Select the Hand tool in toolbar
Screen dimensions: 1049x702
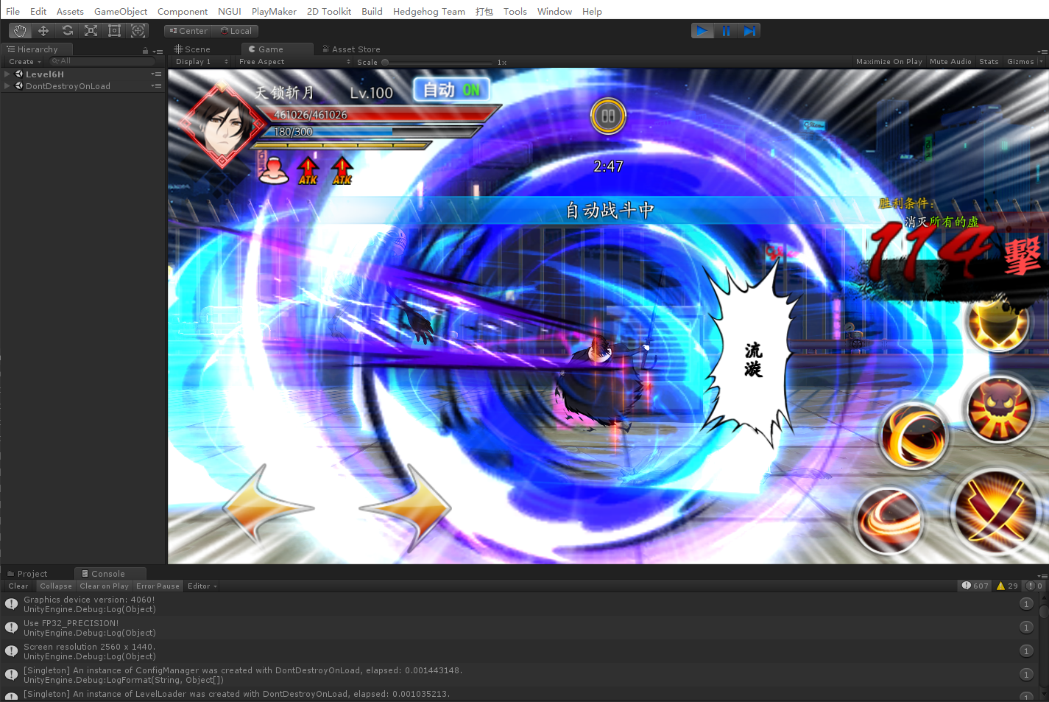pyautogui.click(x=20, y=31)
